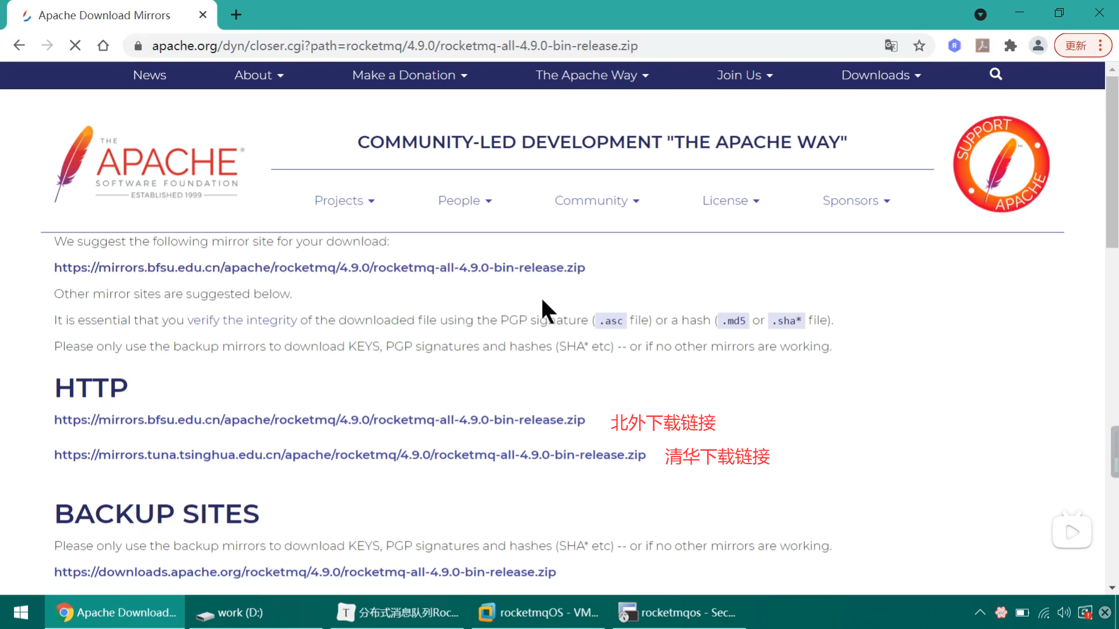This screenshot has height=629, width=1119.
Task: Open the Projects dropdown
Action: pos(344,200)
